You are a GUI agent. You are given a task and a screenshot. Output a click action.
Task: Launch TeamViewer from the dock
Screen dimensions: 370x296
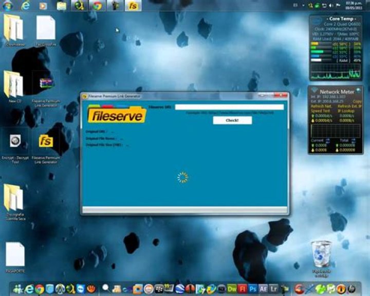pos(81,289)
